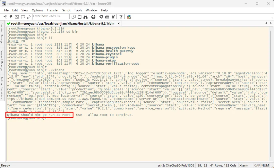Screen dimensions: 274x168
Task: Click the SecureCRT title bar app icon
Action: tap(4, 4)
